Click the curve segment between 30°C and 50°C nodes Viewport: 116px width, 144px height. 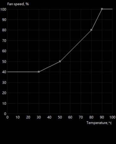coord(49,67)
